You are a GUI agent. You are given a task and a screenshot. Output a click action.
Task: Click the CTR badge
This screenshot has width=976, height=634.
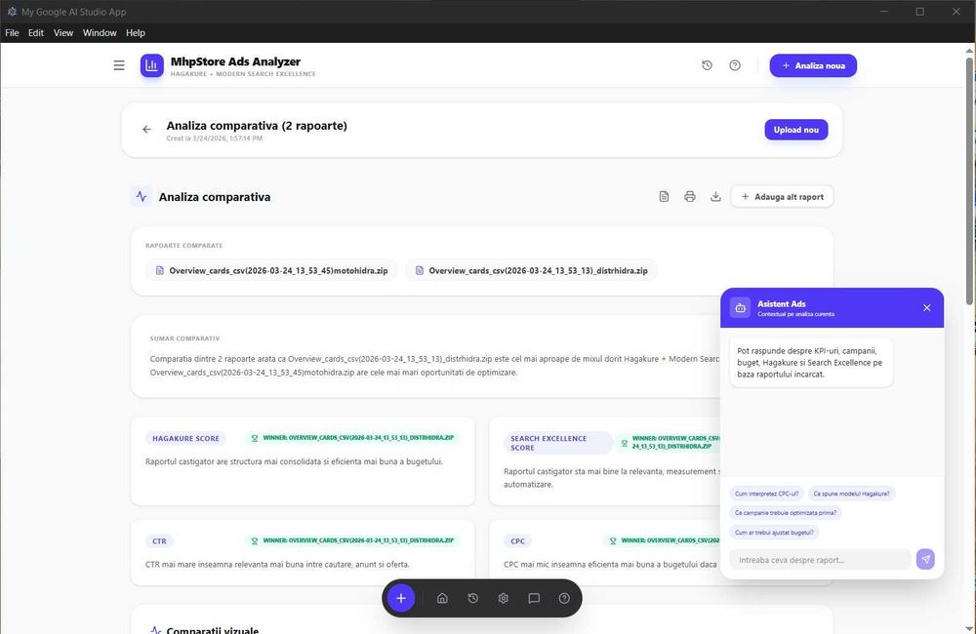point(159,541)
